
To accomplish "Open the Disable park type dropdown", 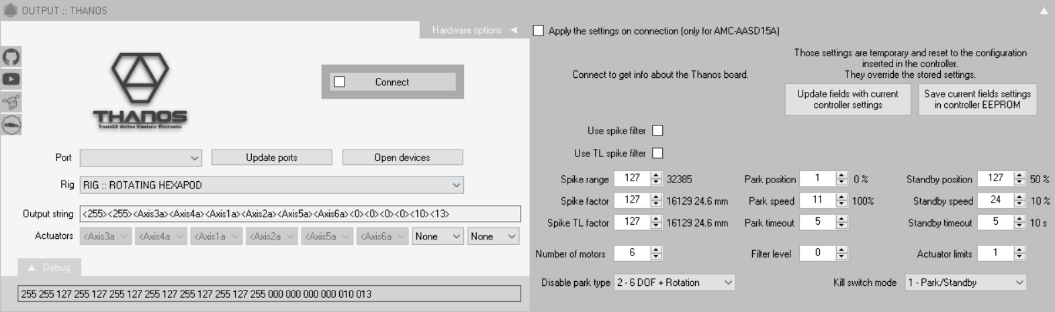I will [674, 282].
